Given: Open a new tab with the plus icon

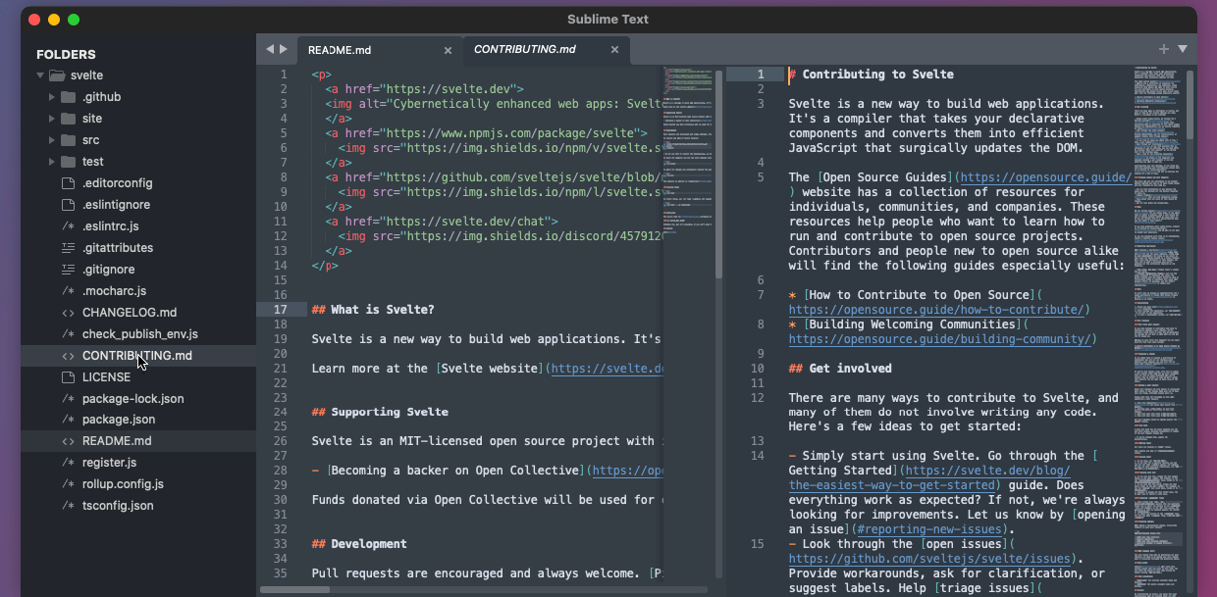Looking at the screenshot, I should pos(1162,47).
